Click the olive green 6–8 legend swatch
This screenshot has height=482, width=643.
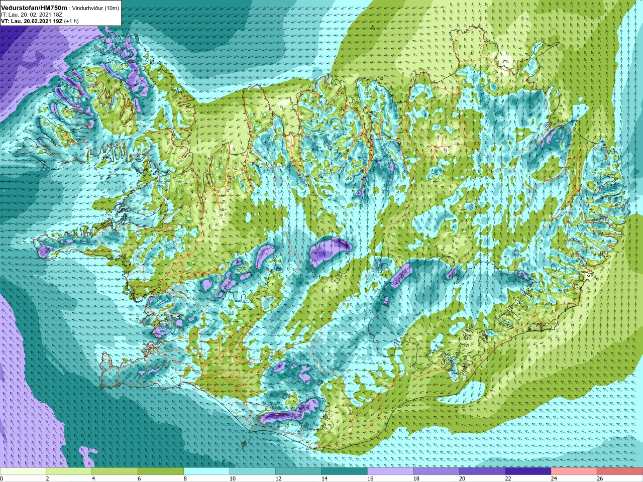[x=161, y=471]
